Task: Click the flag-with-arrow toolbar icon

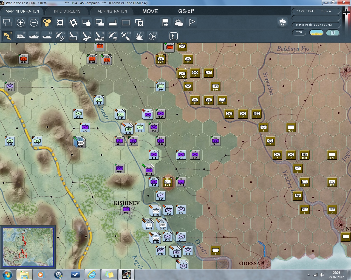Action: point(165,22)
